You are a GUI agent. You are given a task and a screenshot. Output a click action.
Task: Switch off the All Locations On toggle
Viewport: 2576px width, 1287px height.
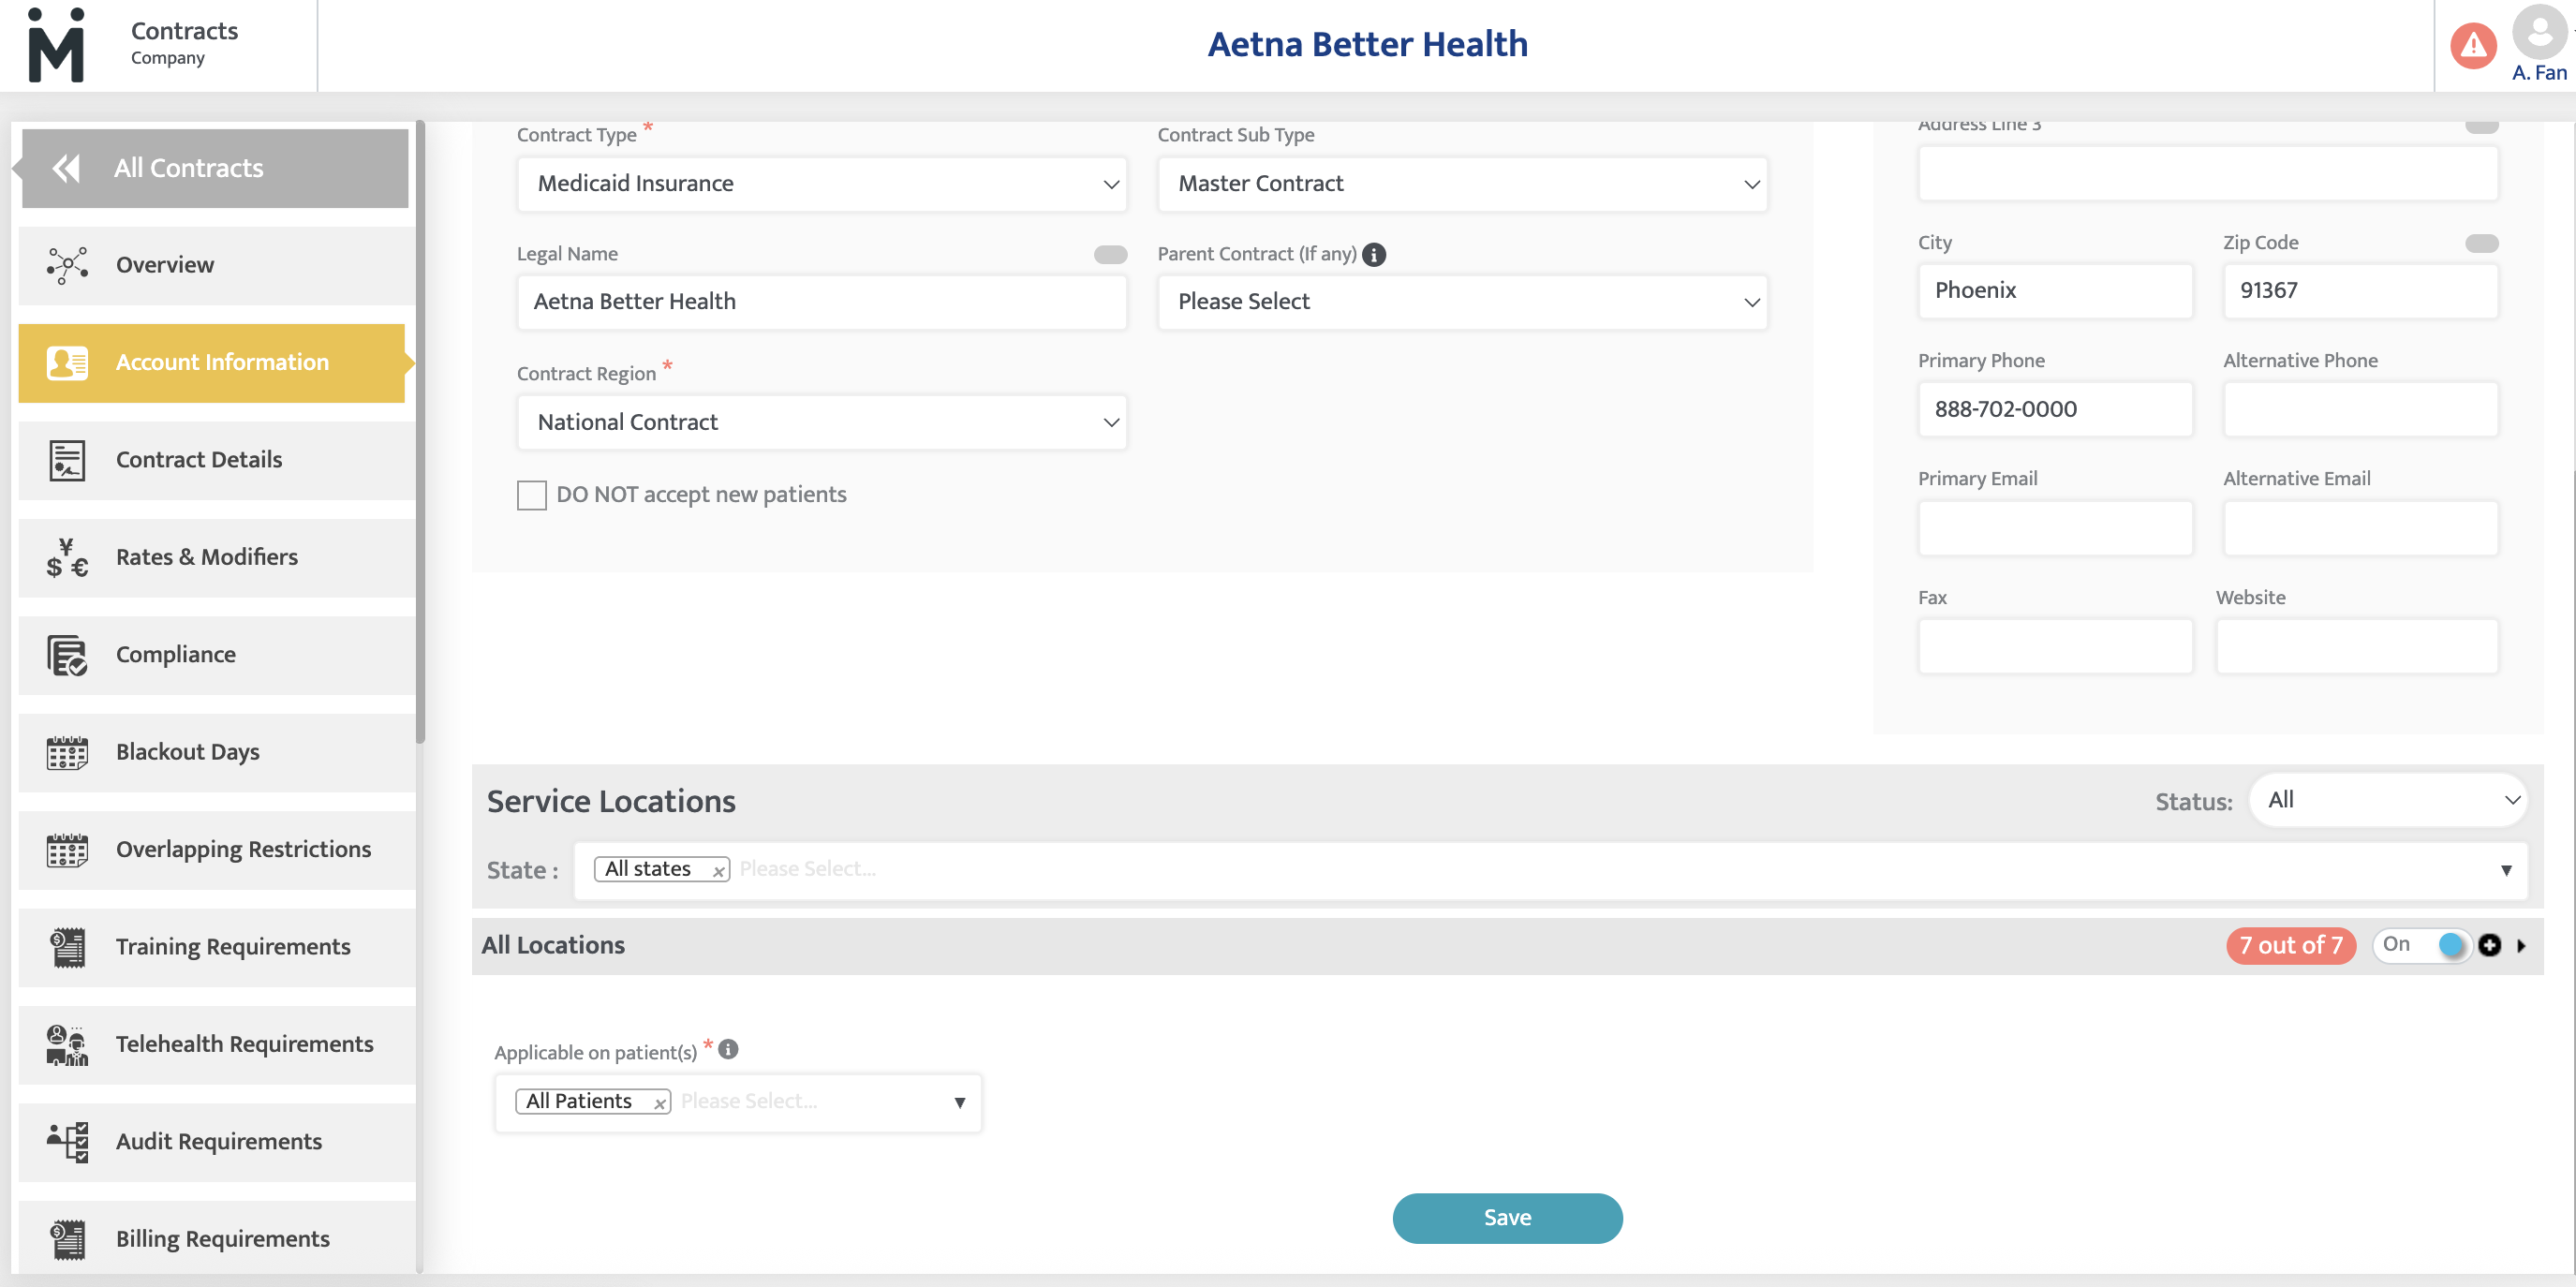tap(2421, 945)
